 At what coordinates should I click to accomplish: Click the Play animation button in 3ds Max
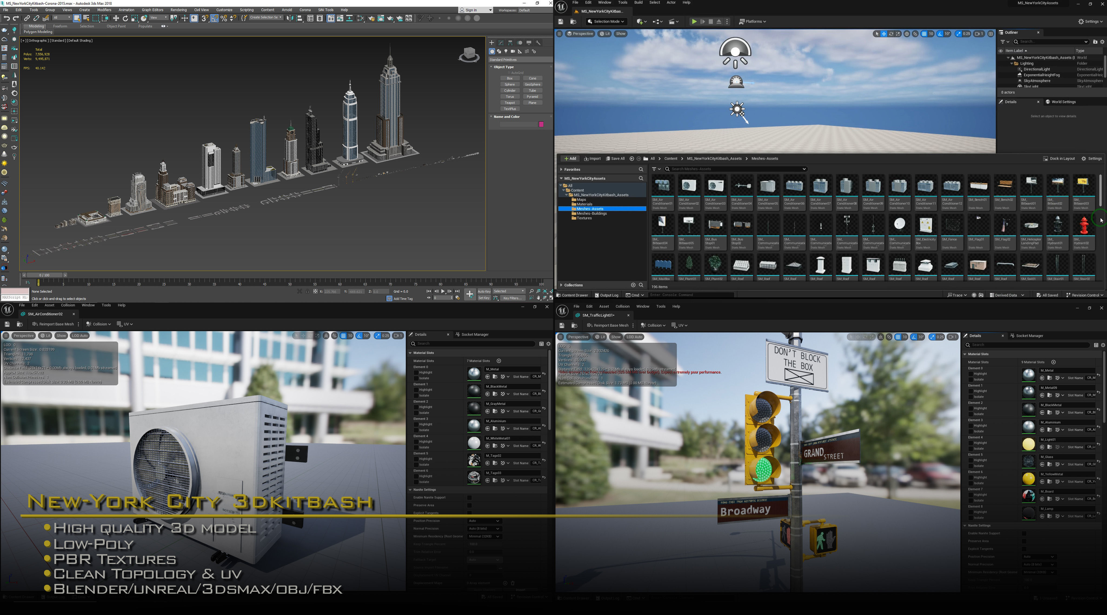[x=443, y=291]
